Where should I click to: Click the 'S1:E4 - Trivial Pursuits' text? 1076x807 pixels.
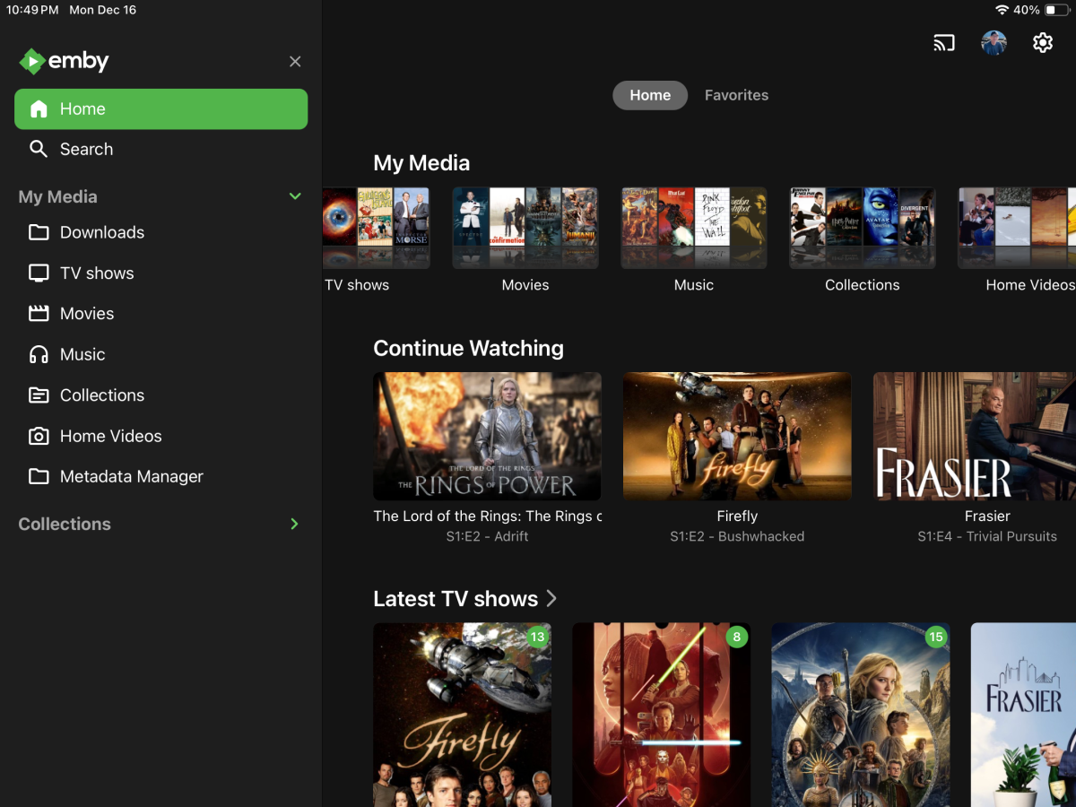987,536
